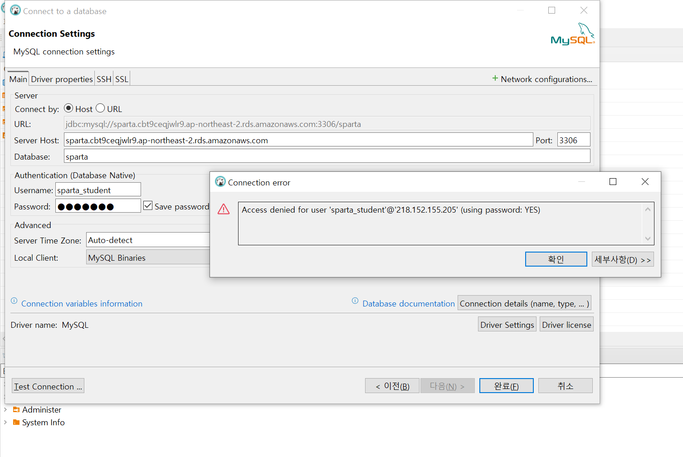Click the Access denied error message text
683x457 pixels.
pos(391,210)
